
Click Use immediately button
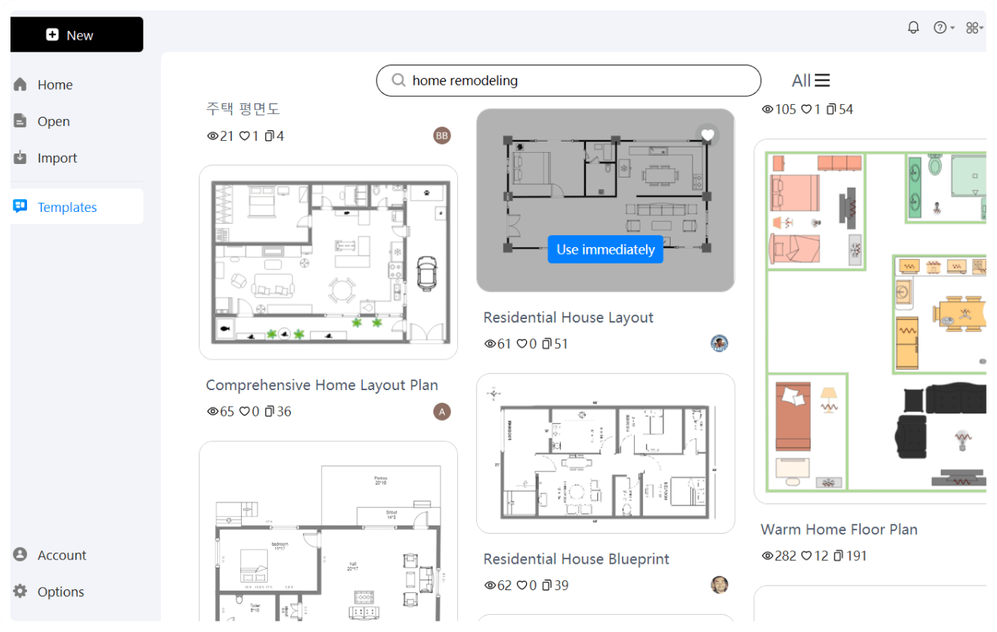click(606, 249)
